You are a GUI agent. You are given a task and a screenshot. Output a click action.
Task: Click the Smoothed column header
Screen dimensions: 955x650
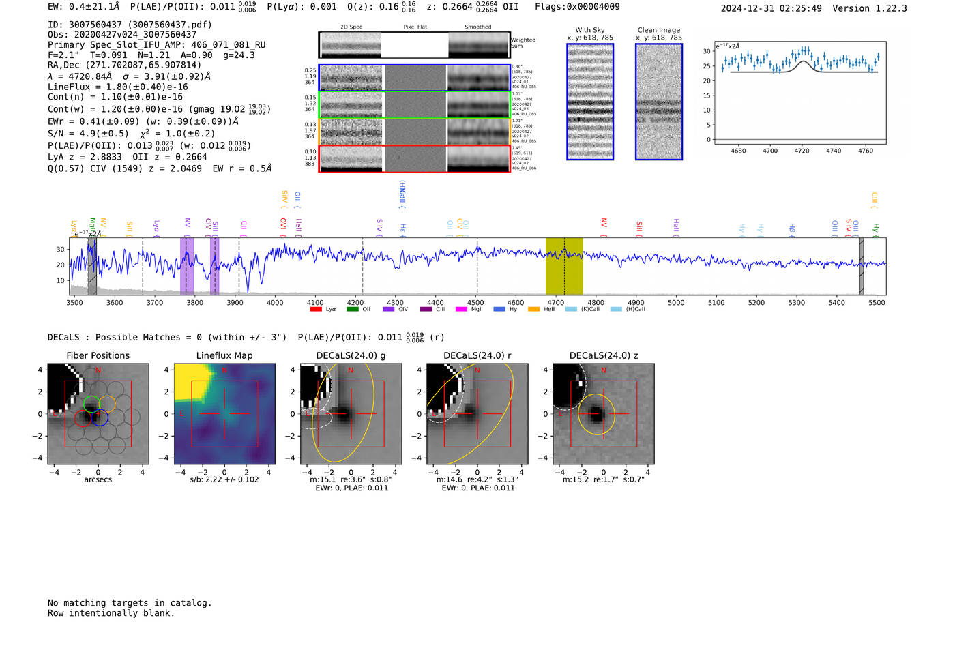[x=478, y=27]
